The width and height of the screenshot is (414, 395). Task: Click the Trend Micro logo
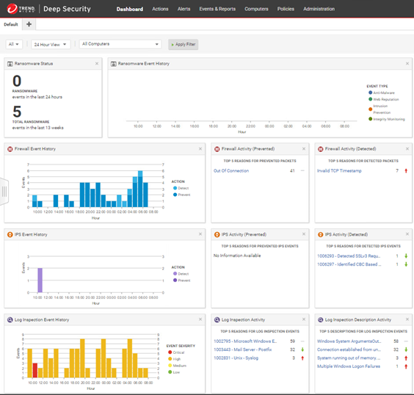pyautogui.click(x=21, y=9)
